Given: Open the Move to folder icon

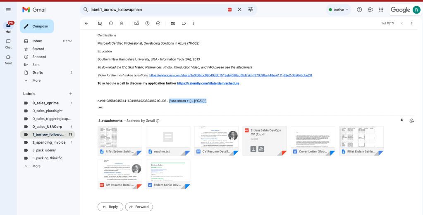Looking at the screenshot, I should pos(173,24).
